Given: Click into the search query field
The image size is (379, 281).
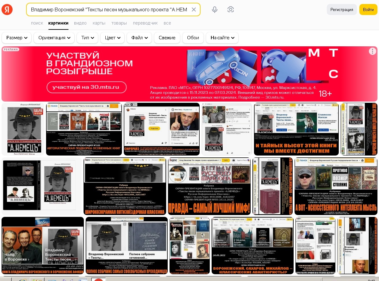Looking at the screenshot, I should (x=109, y=10).
